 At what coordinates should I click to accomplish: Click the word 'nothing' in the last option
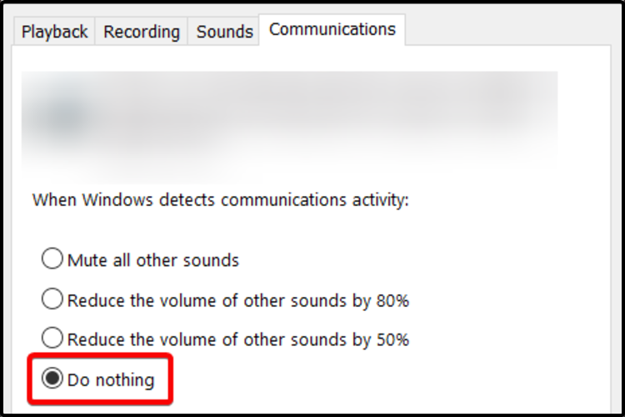[123, 380]
